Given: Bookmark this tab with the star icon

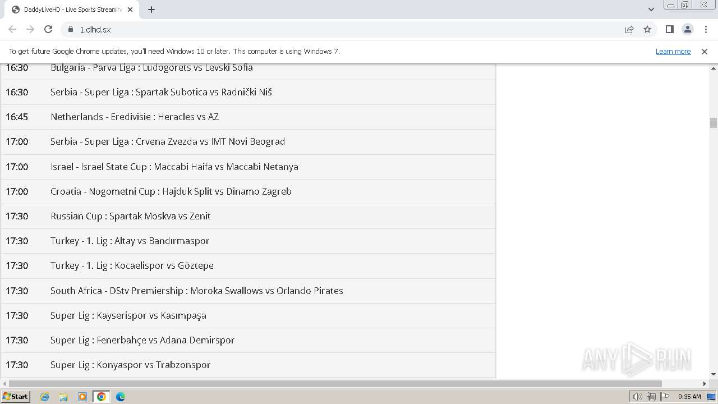Looking at the screenshot, I should (647, 29).
